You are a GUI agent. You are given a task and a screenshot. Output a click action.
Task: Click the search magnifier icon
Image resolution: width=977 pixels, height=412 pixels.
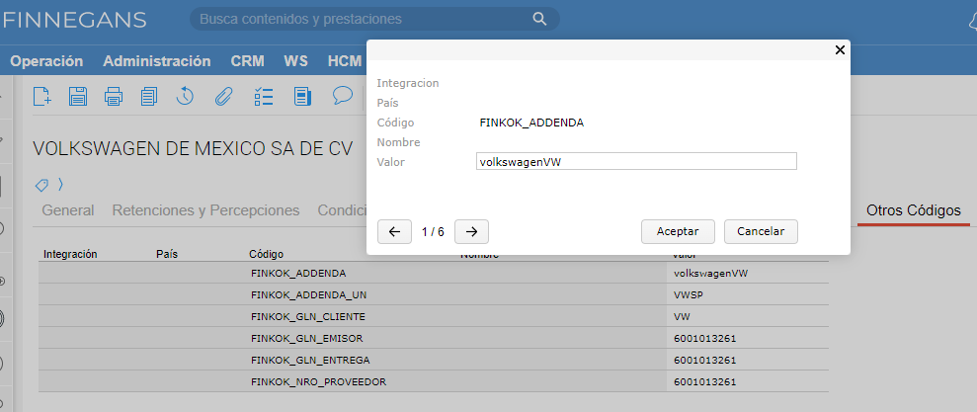point(539,19)
